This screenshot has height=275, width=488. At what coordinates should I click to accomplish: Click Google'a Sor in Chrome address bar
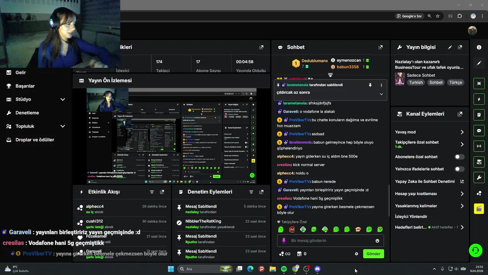[409, 16]
